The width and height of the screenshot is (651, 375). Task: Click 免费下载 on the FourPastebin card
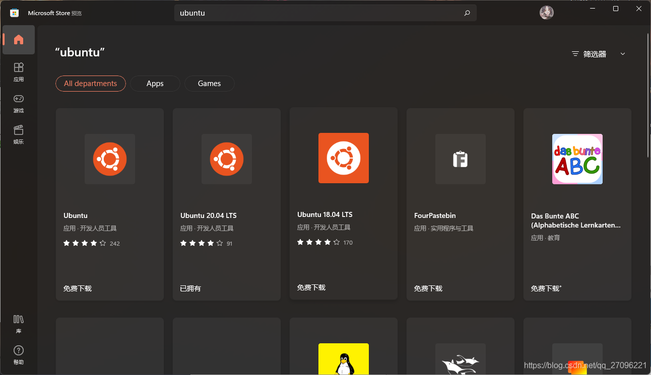pyautogui.click(x=428, y=288)
